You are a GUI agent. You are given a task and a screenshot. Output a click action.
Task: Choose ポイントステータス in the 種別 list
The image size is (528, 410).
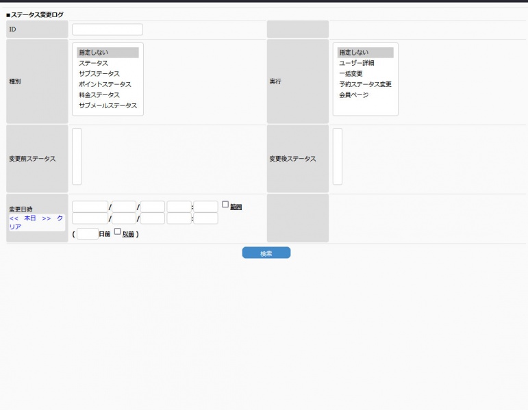point(104,84)
